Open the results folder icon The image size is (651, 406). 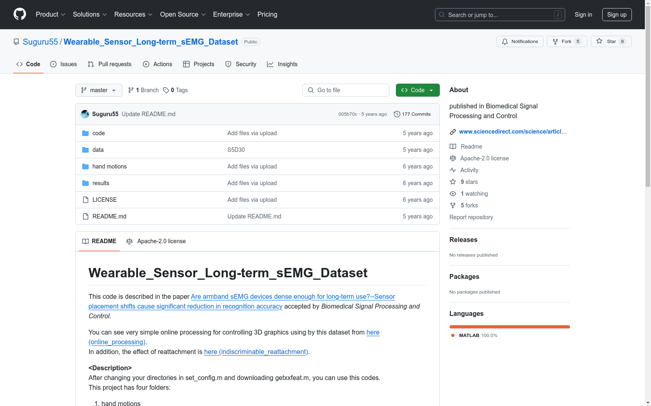[x=85, y=183]
